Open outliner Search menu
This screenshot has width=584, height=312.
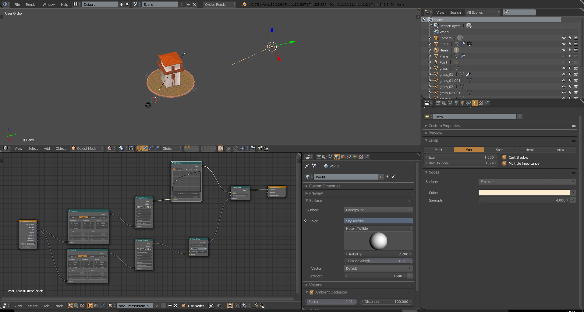[x=455, y=12]
